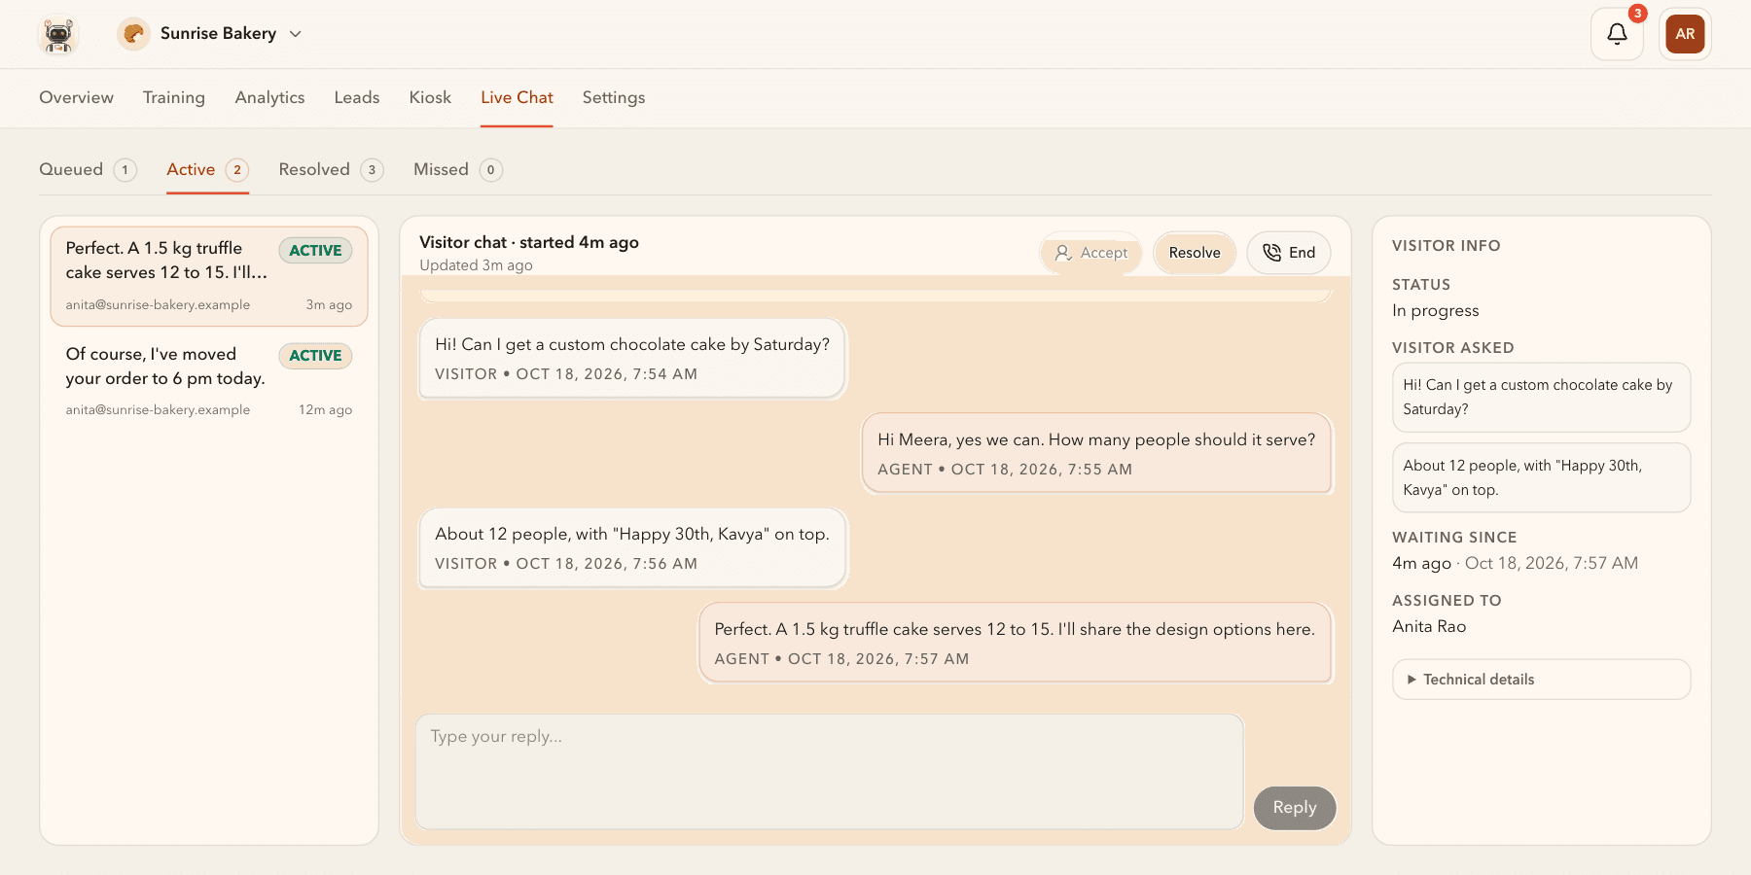Open the Leads tab

[x=357, y=97]
